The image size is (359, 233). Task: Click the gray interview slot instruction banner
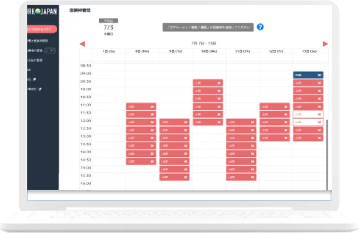point(208,27)
